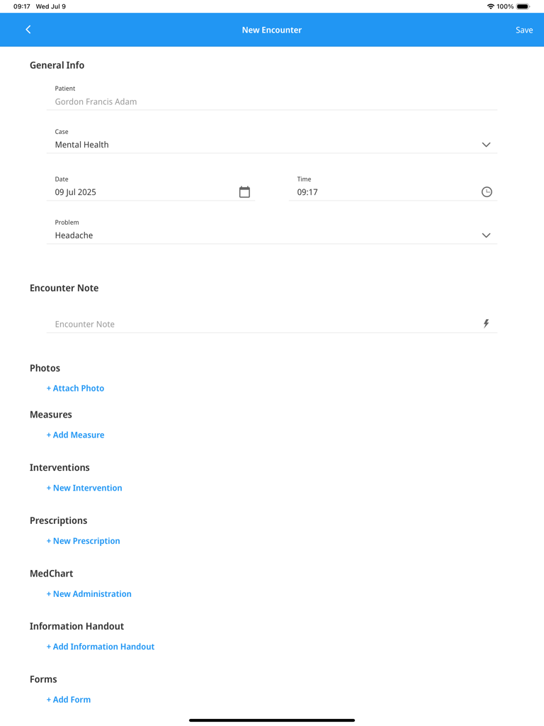Image resolution: width=544 pixels, height=726 pixels.
Task: Add a new measure
Action: 76,435
